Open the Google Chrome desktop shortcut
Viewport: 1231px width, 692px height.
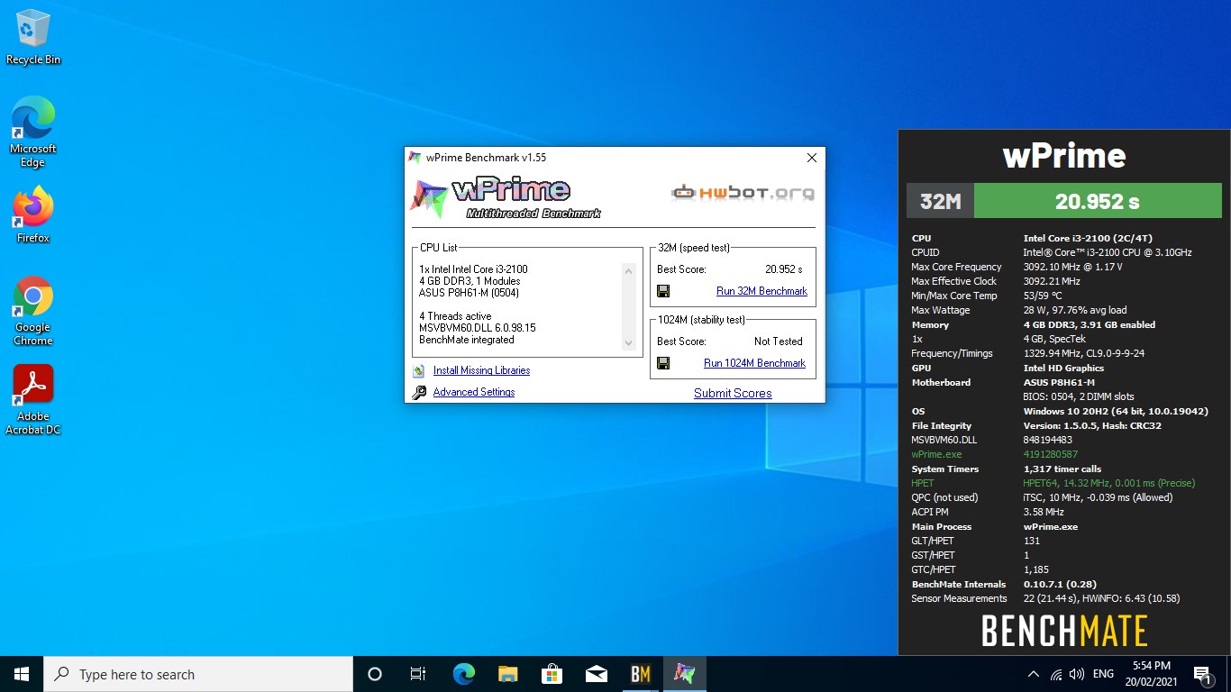tap(33, 310)
